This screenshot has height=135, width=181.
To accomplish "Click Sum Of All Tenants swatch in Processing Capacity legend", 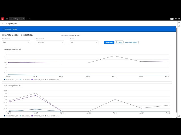I will point(46,80).
